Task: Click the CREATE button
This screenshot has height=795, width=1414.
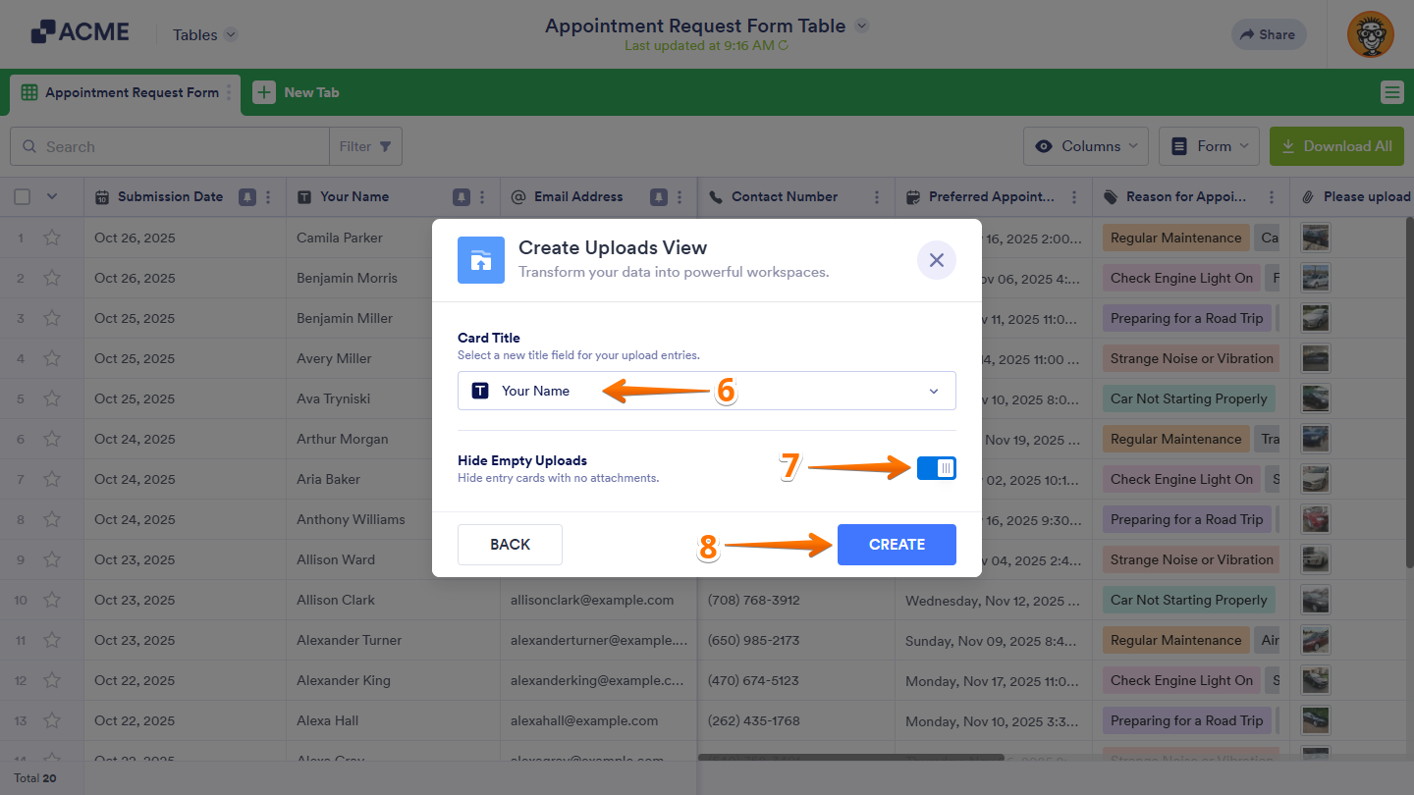Action: 896,545
